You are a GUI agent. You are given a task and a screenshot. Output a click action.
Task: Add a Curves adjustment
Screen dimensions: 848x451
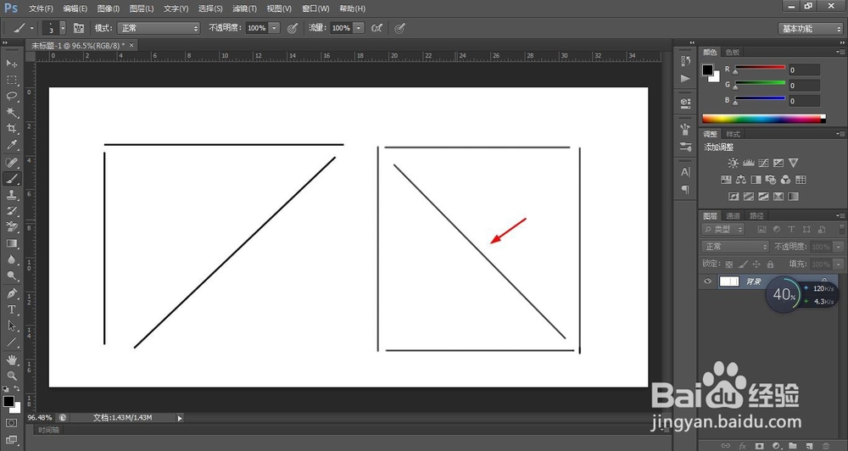coord(763,163)
